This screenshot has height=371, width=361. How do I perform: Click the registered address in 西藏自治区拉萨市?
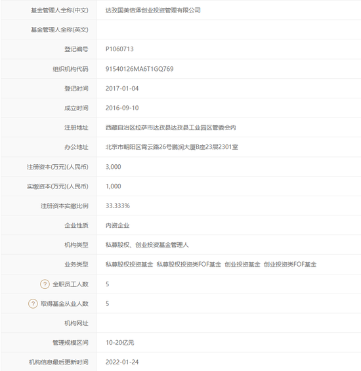[x=171, y=127]
